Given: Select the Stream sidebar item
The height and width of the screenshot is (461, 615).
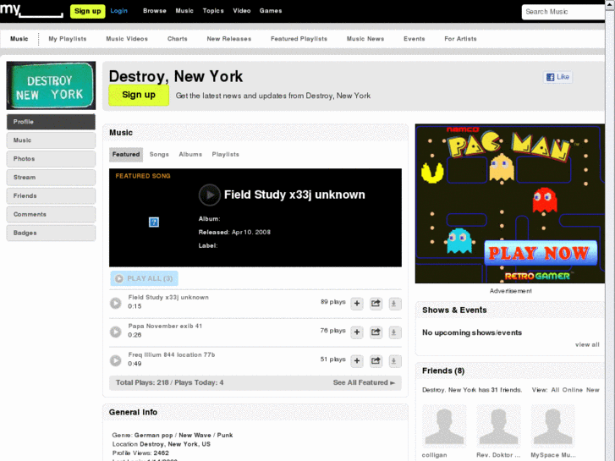Looking at the screenshot, I should coord(51,178).
